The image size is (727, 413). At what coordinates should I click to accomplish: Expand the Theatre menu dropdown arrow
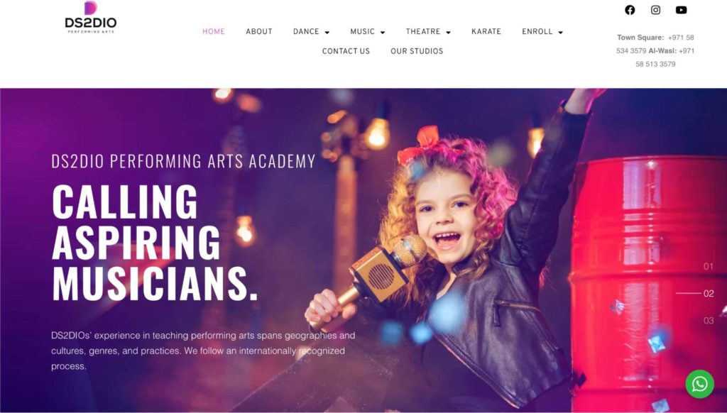[449, 33]
